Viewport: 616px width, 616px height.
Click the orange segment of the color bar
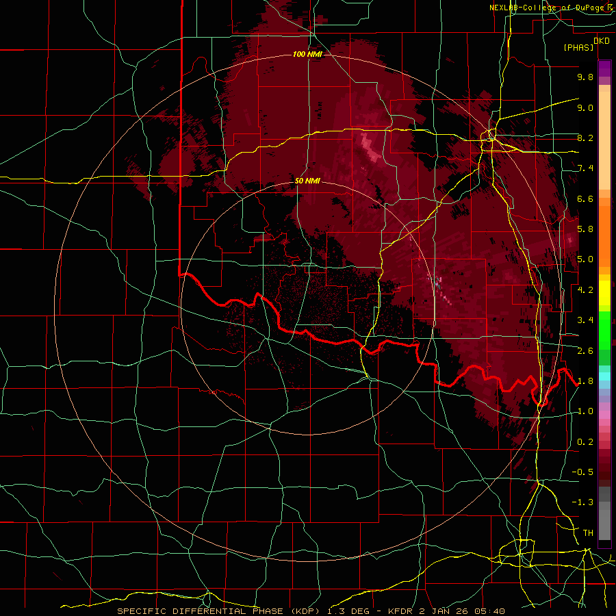pos(604,232)
